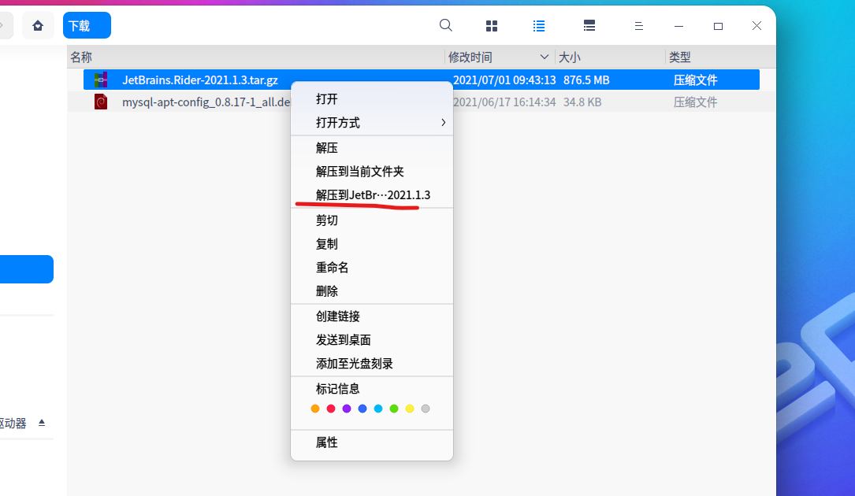Open the hamburger settings menu
The height and width of the screenshot is (496, 855).
click(x=638, y=24)
